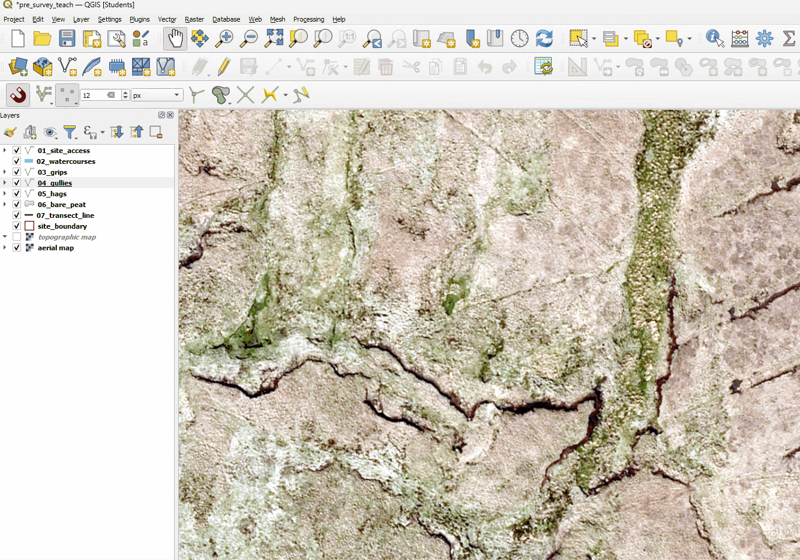The width and height of the screenshot is (800, 560).
Task: Click the blue symbol swatch of 02_watercourses
Action: (x=28, y=161)
